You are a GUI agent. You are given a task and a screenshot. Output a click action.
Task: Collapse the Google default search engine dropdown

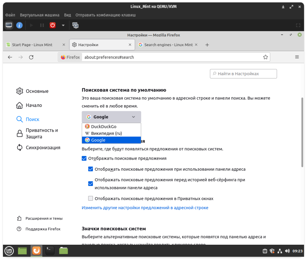click(112, 117)
